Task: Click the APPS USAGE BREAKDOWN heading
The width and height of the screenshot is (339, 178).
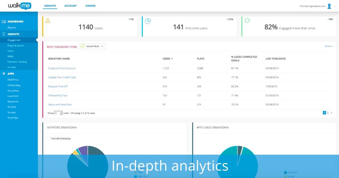Action: click(212, 127)
